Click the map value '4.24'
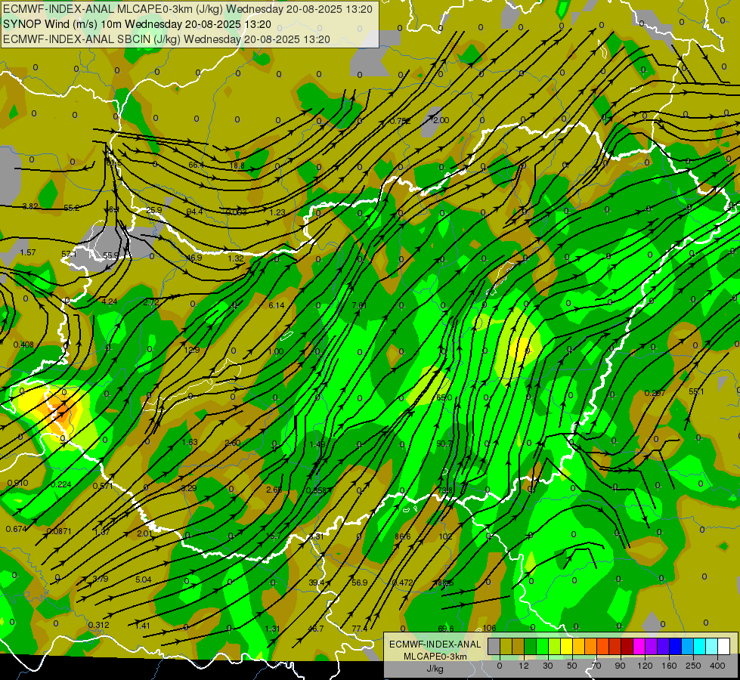This screenshot has height=680, width=740. (x=110, y=301)
